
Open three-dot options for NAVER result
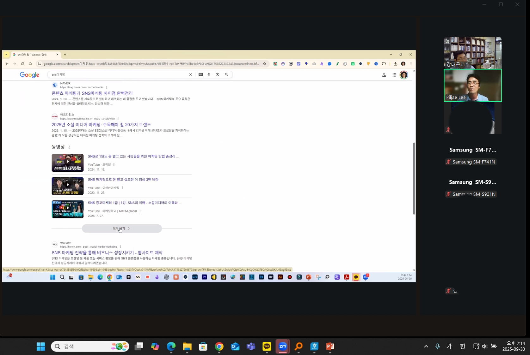(x=107, y=87)
